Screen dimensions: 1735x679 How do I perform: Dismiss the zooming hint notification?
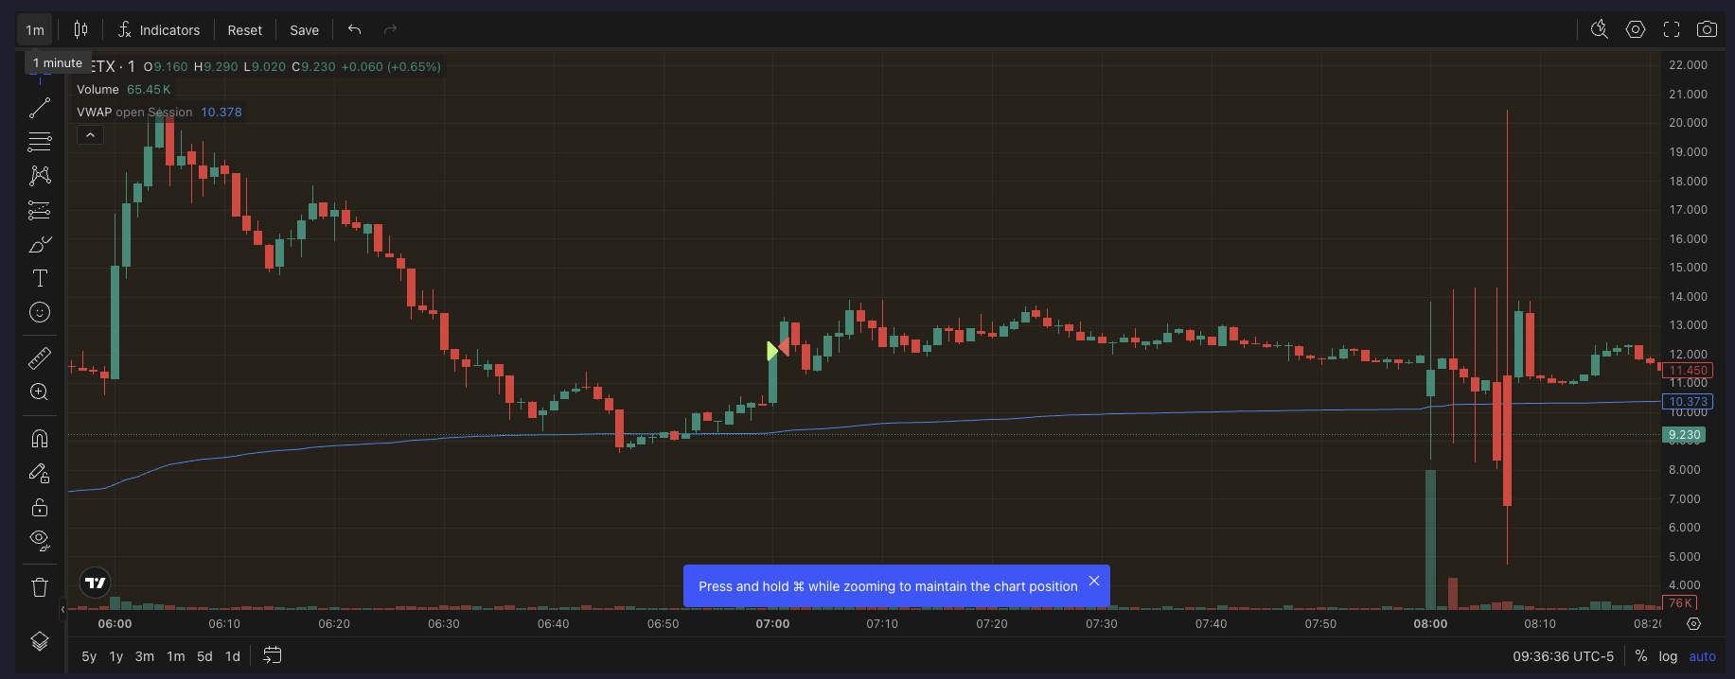tap(1093, 581)
